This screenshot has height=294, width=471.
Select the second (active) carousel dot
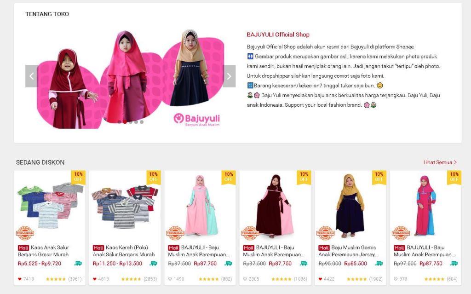point(125,122)
